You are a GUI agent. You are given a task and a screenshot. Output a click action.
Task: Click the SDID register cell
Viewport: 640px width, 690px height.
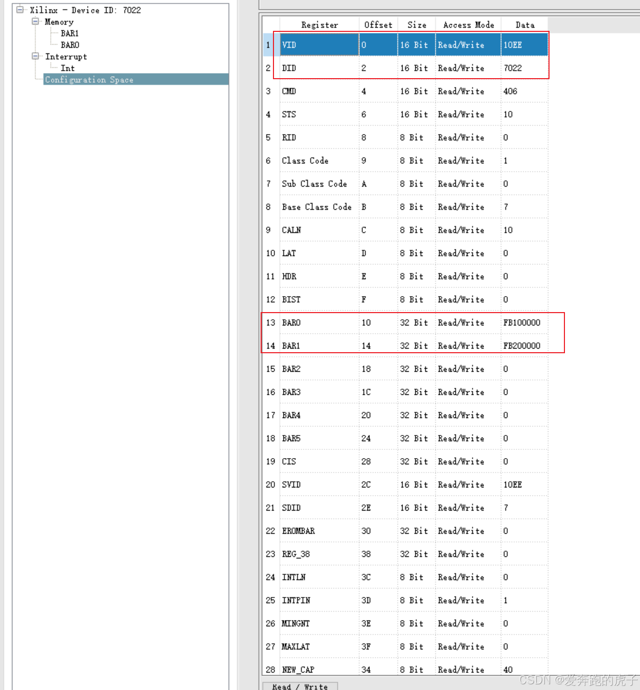tap(319, 507)
